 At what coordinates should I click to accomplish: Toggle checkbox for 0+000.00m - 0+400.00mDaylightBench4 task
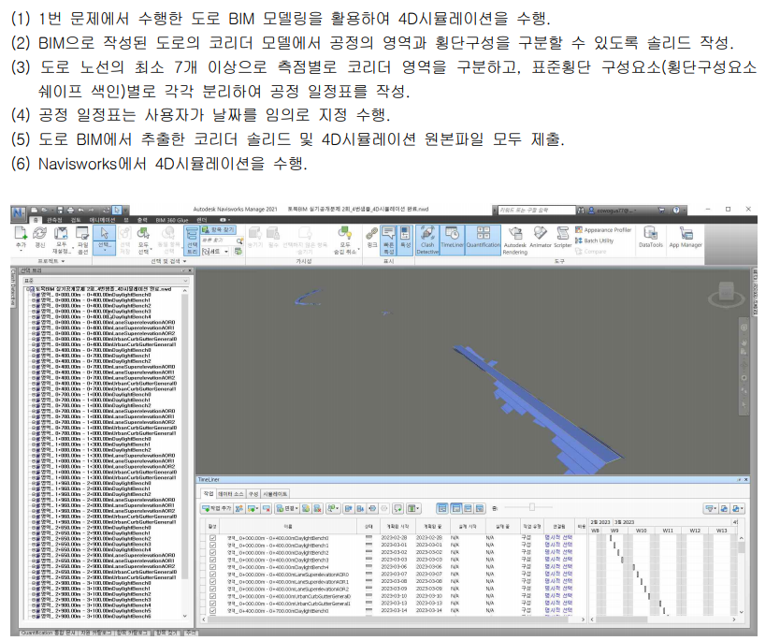[x=213, y=567]
